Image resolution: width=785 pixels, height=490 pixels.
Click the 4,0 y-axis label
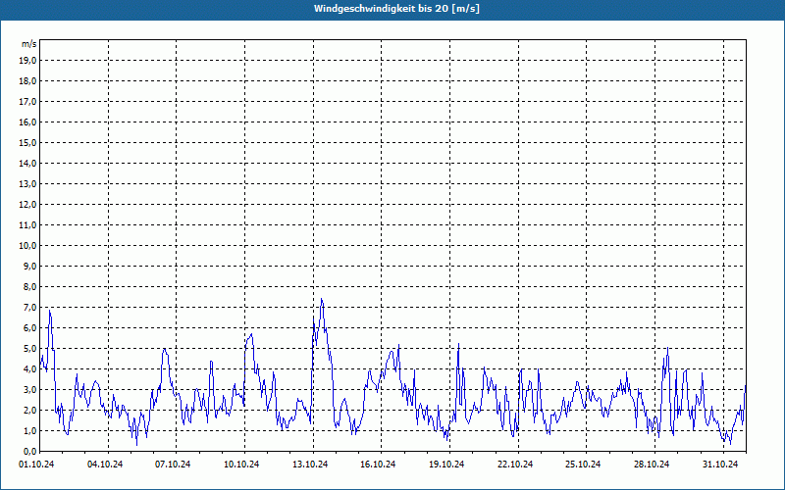point(30,369)
